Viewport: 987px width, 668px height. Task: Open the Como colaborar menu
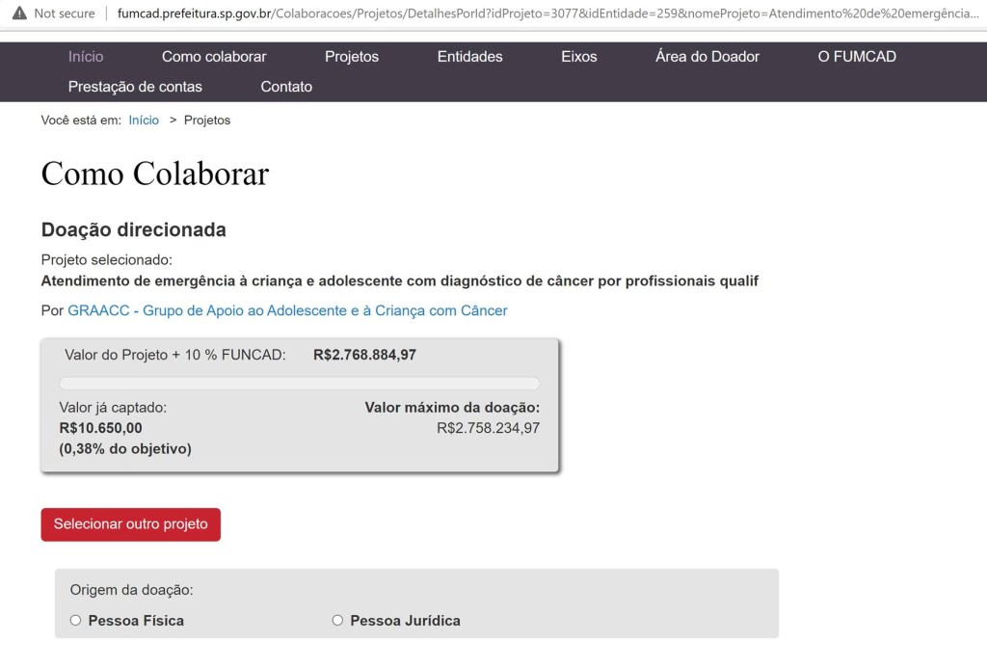point(214,57)
